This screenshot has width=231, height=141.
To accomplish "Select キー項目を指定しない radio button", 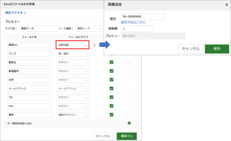I will [x=129, y=123].
